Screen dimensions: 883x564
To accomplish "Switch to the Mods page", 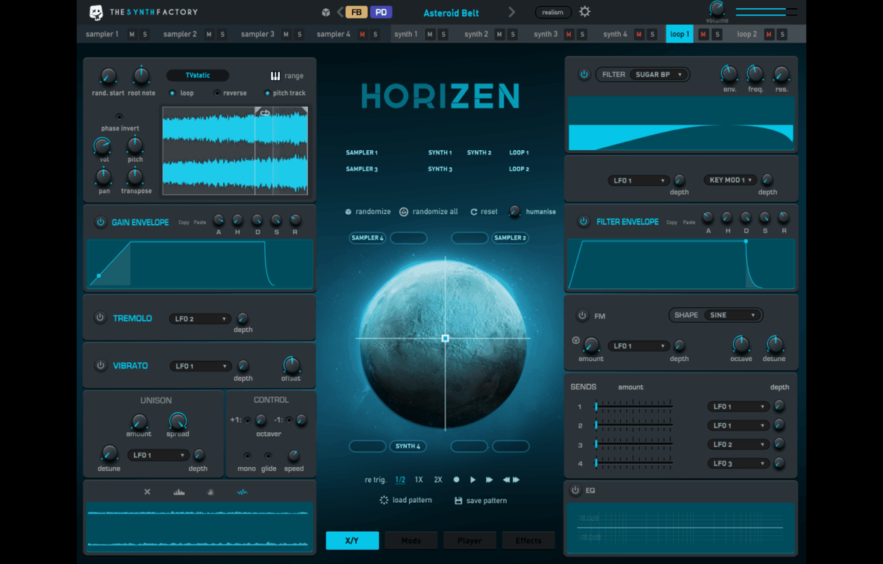I will pyautogui.click(x=411, y=541).
